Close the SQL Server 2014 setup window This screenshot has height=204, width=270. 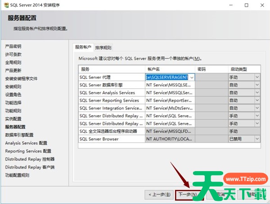point(262,5)
